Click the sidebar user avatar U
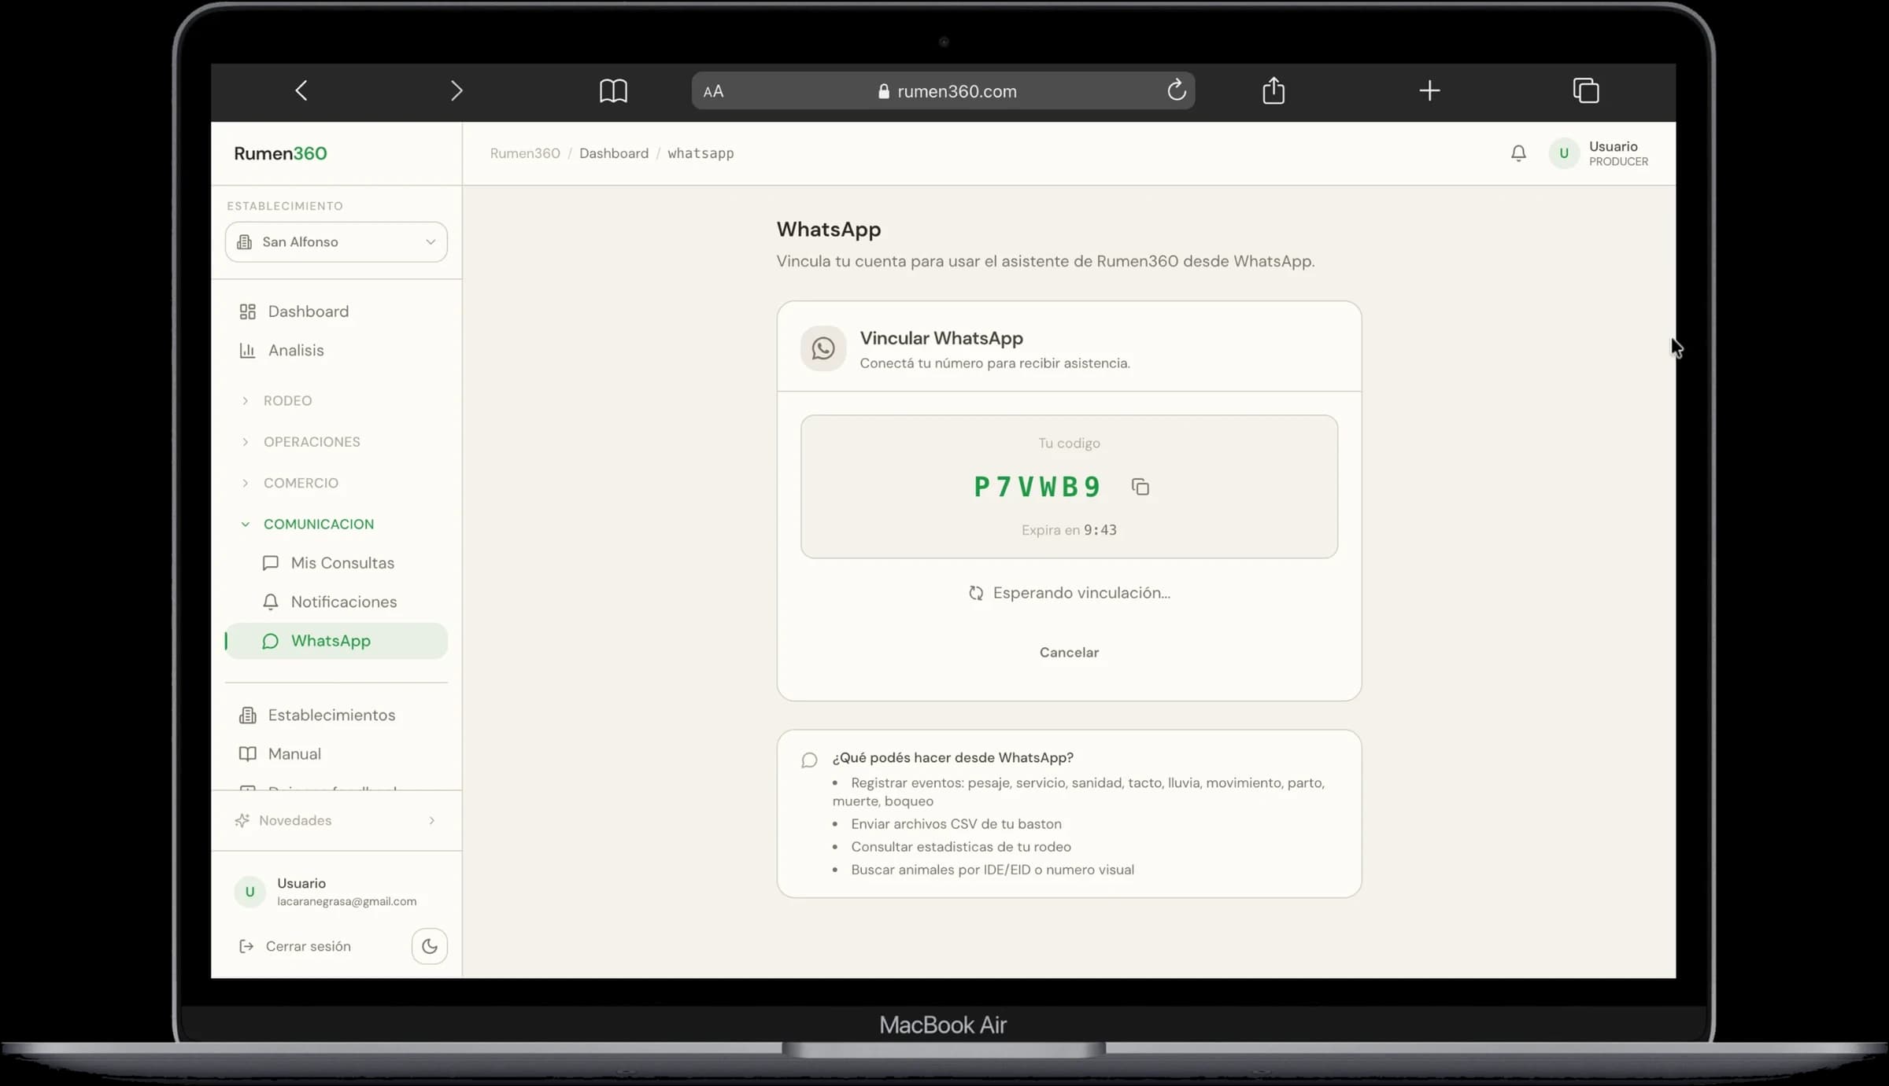Image resolution: width=1889 pixels, height=1086 pixels. [250, 892]
